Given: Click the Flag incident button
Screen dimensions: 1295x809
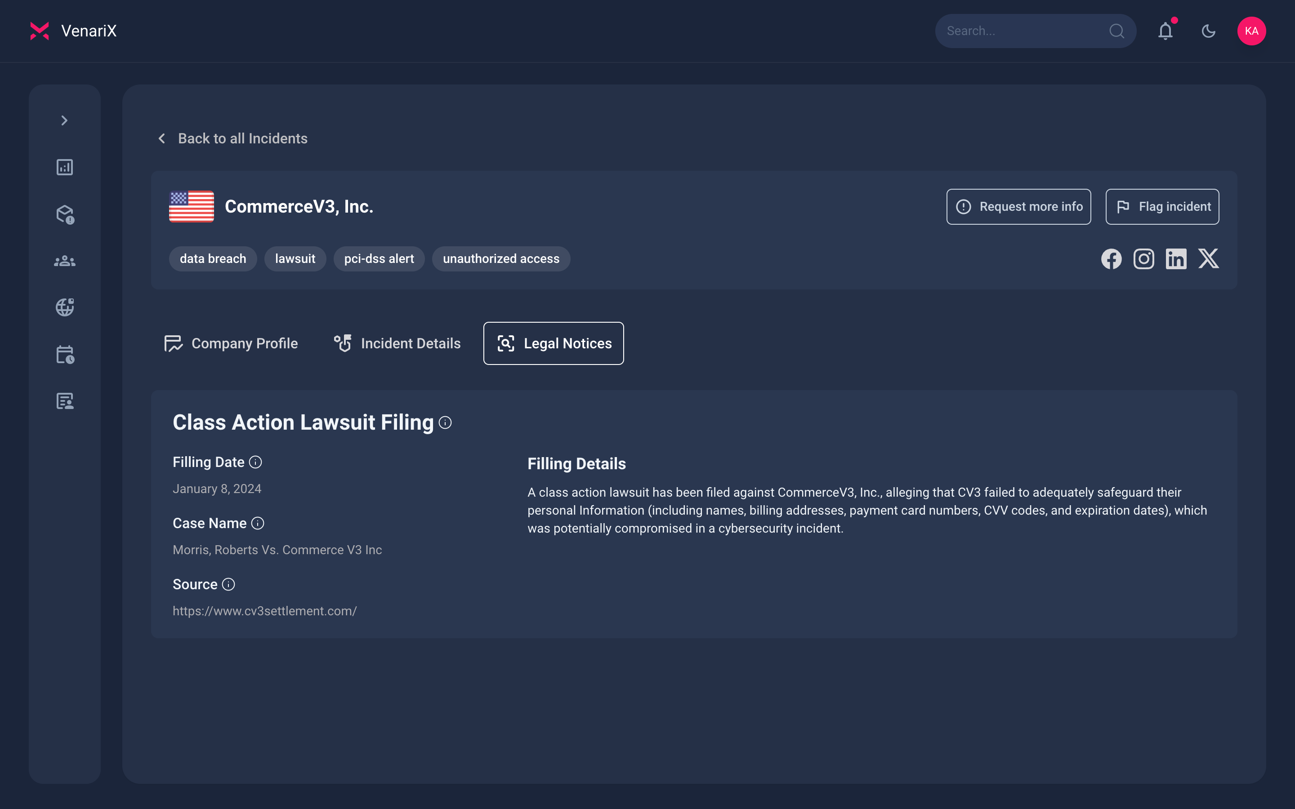Looking at the screenshot, I should pos(1162,207).
